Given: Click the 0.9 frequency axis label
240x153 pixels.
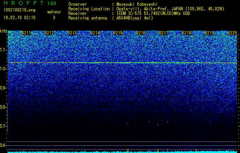Looking at the screenshot, I should (3, 88).
